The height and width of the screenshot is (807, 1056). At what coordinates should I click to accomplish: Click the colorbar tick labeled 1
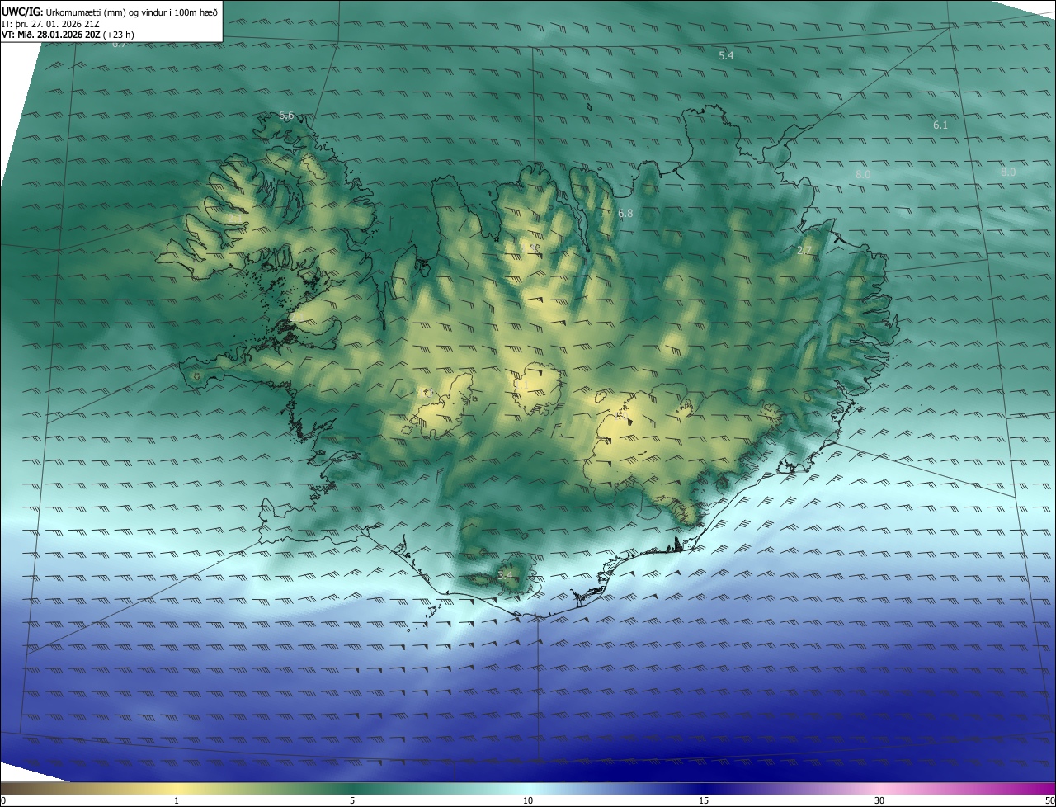pos(177,800)
